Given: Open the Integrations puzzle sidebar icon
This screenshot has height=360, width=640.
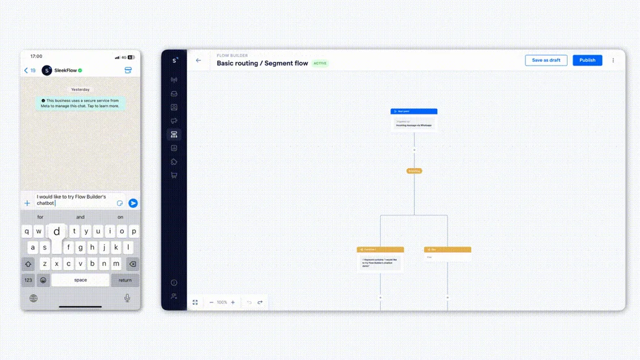Looking at the screenshot, I should tap(174, 161).
